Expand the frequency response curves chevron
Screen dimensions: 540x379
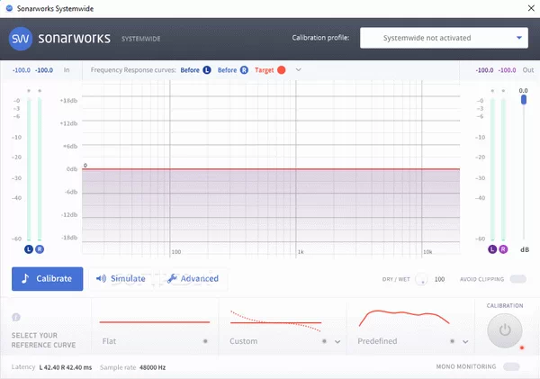[298, 69]
